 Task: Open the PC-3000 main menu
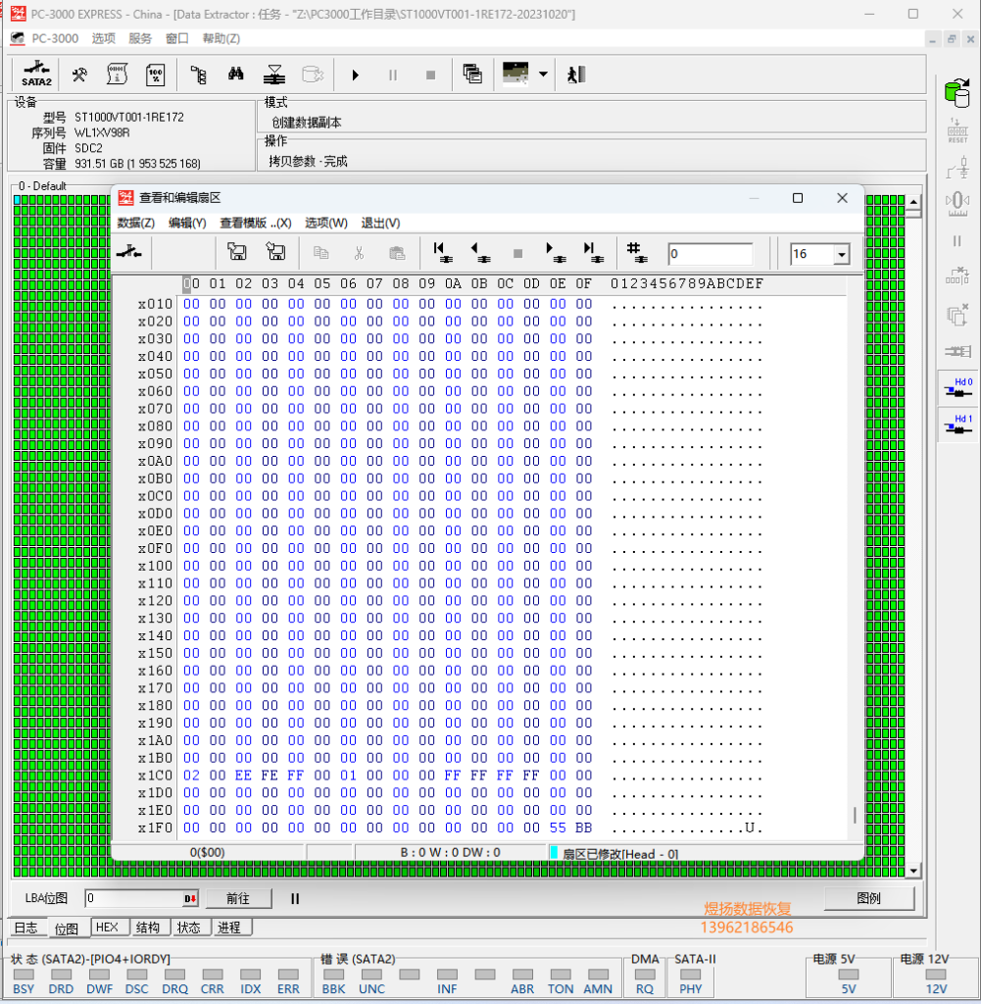pyautogui.click(x=55, y=38)
